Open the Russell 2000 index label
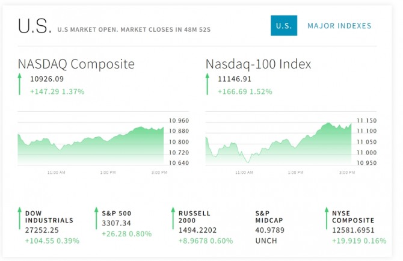403x261 pixels. (x=195, y=216)
